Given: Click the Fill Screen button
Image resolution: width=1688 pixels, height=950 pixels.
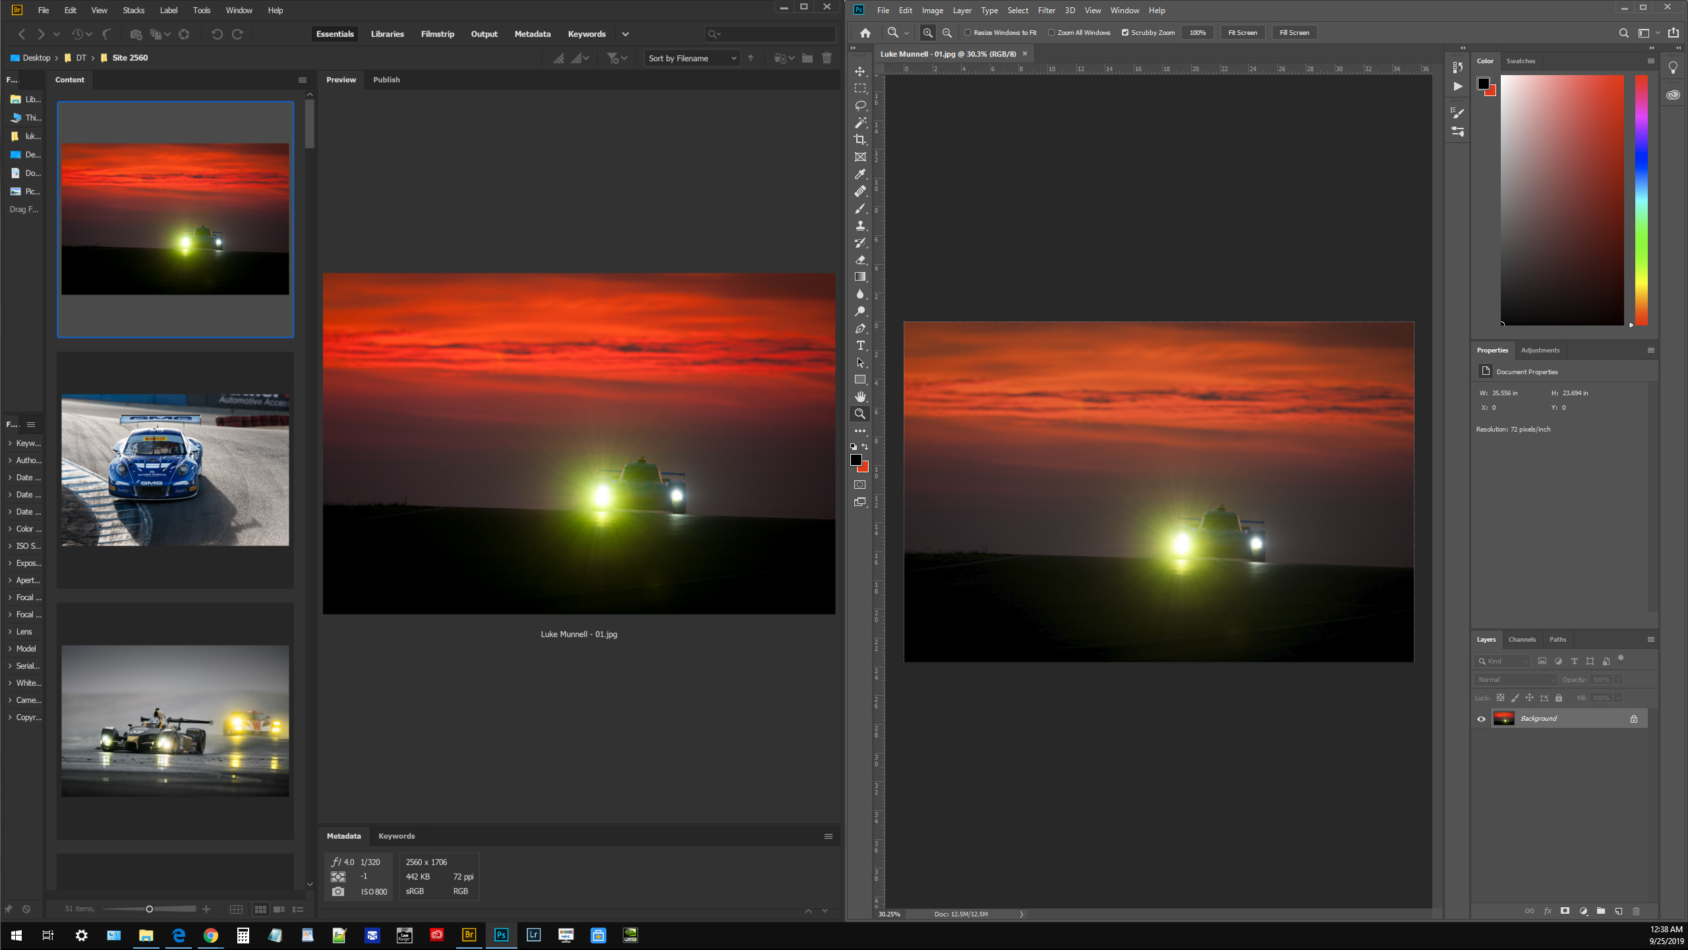Looking at the screenshot, I should (x=1294, y=33).
